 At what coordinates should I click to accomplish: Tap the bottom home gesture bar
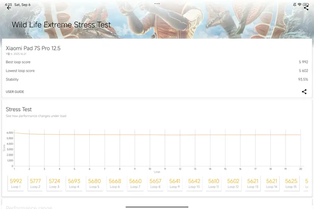point(157,207)
